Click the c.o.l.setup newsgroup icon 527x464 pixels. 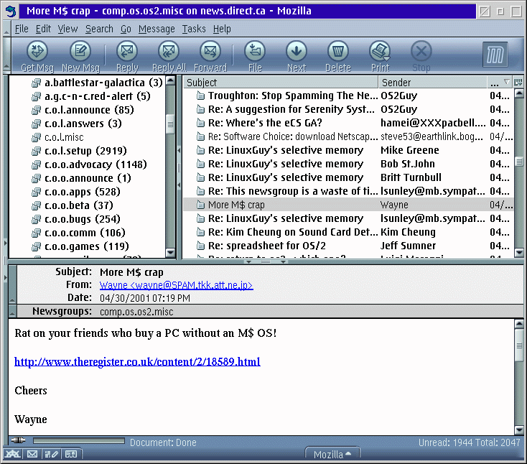point(36,151)
